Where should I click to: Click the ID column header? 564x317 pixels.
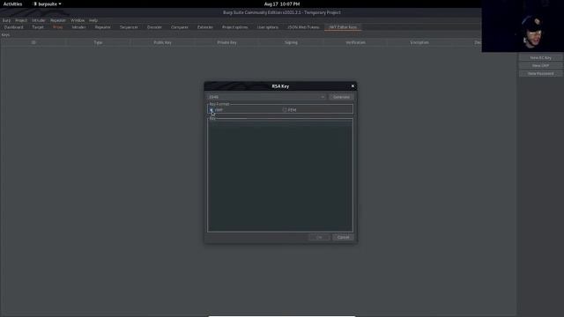click(33, 42)
